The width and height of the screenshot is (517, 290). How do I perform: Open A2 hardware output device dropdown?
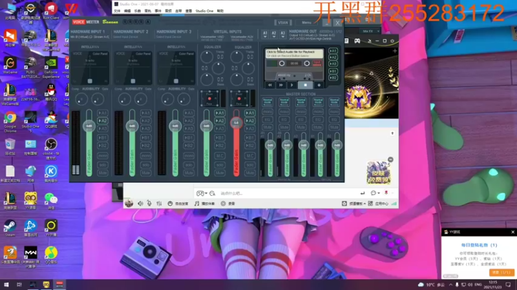pyautogui.click(x=273, y=34)
